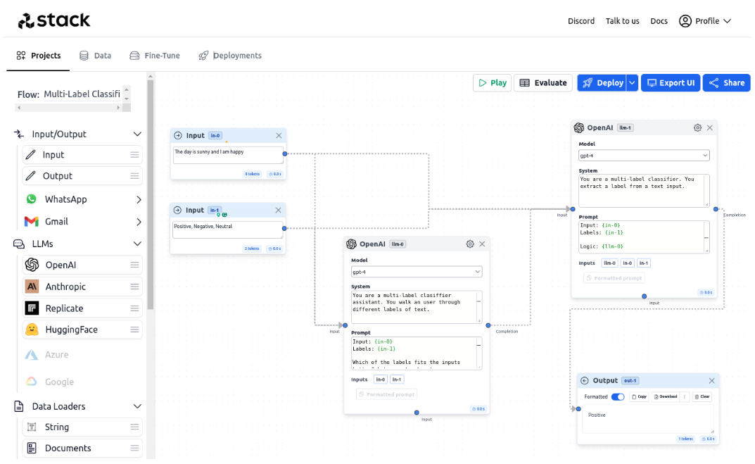
Task: Click the Replicate icon in sidebar
Action: [32, 308]
